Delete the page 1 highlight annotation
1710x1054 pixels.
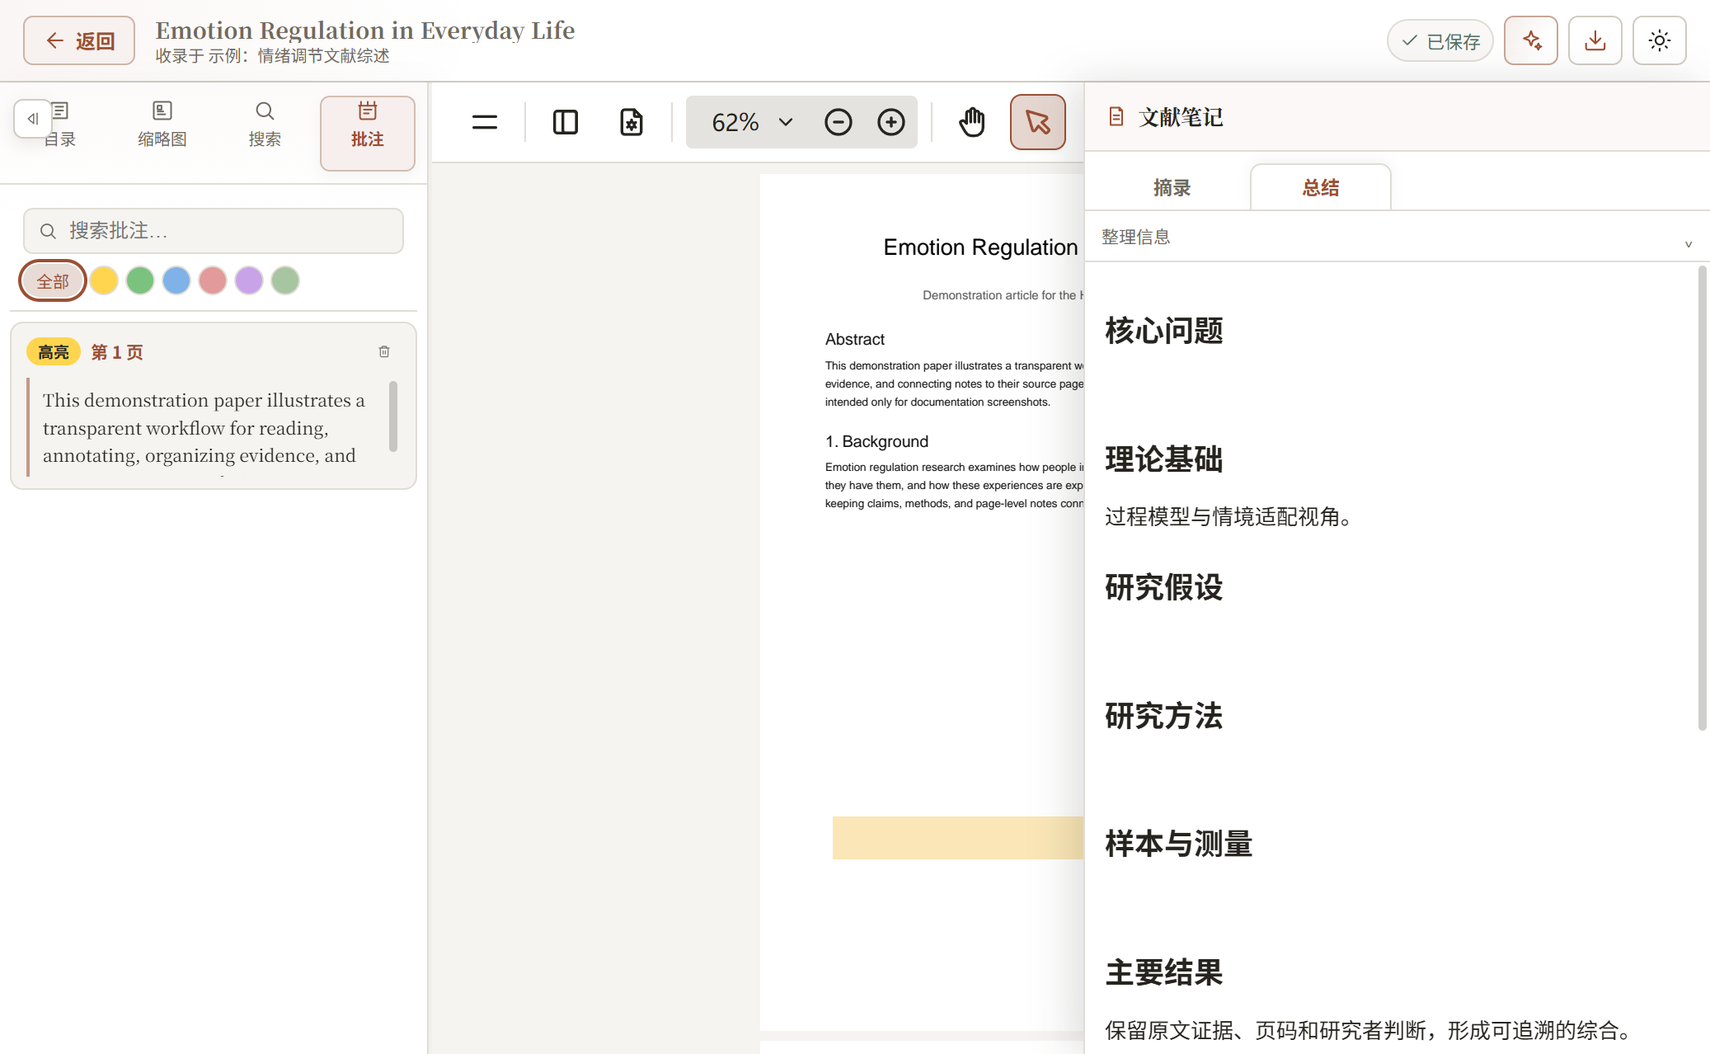tap(384, 352)
